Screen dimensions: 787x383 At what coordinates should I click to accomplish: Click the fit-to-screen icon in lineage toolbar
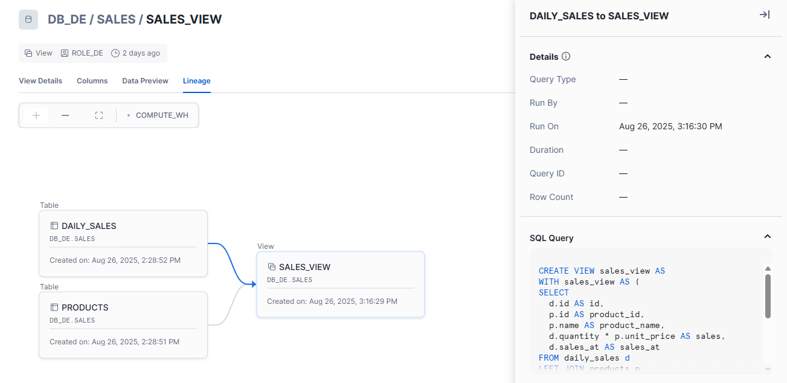pyautogui.click(x=99, y=115)
